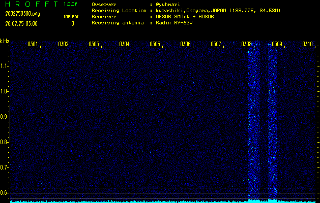Click the yellow meteor label

pos(71,16)
